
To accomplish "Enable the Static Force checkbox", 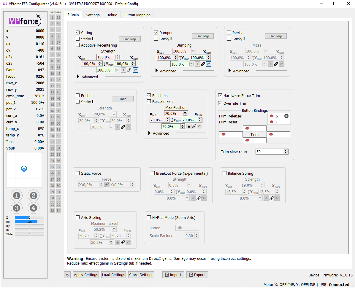I will 78,173.
